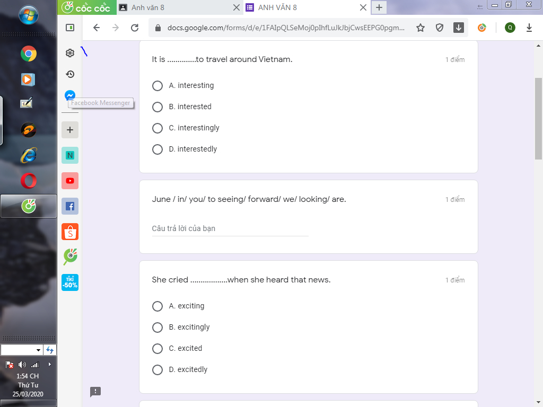
Task: Open the network signal tray icon
Action: click(35, 365)
